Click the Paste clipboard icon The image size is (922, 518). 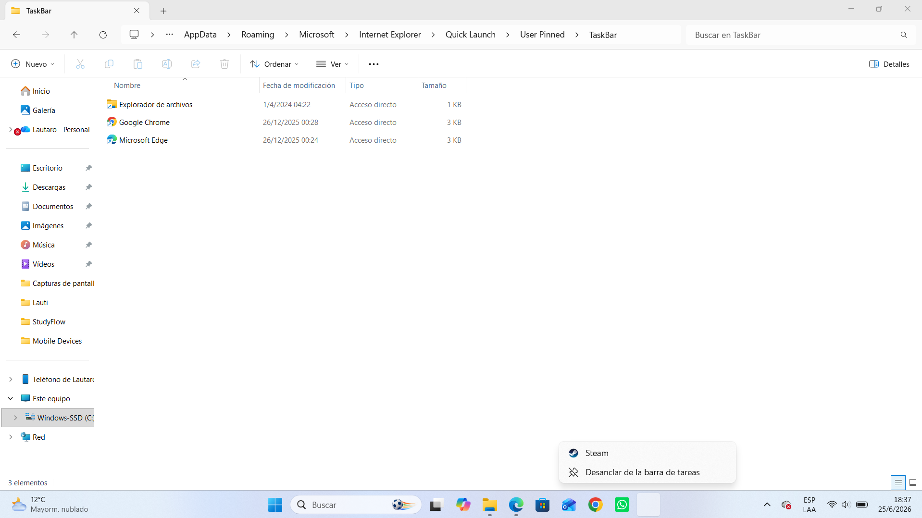click(x=138, y=64)
